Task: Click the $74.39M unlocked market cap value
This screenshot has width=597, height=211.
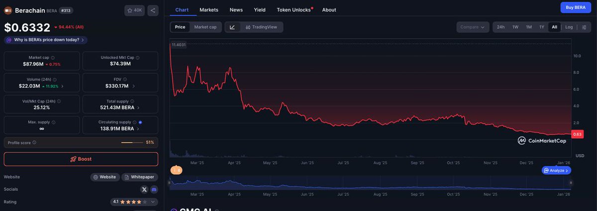Action: pyautogui.click(x=120, y=64)
